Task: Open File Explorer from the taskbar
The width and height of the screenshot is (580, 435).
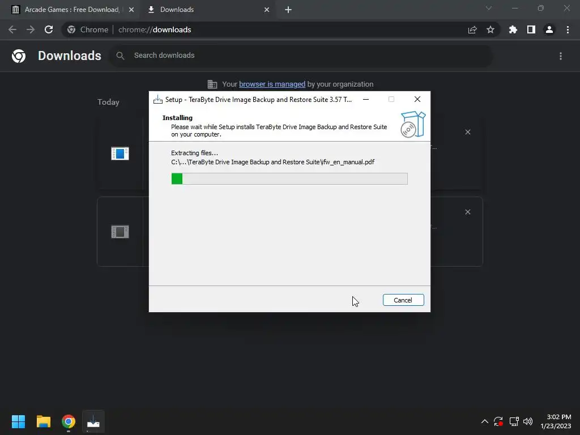Action: (43, 421)
